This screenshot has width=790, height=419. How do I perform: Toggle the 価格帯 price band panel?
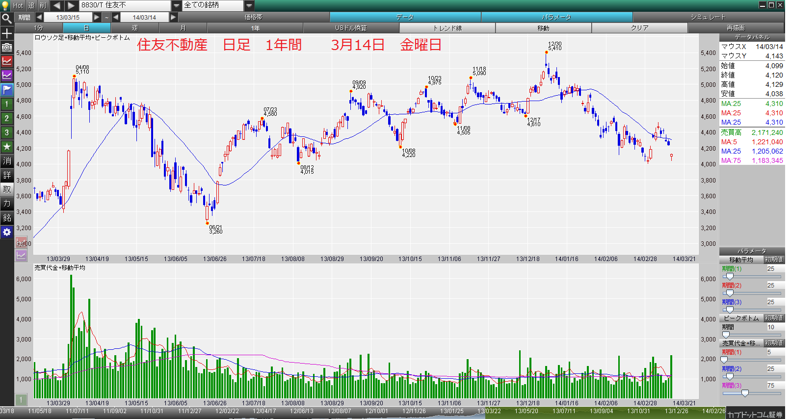254,17
